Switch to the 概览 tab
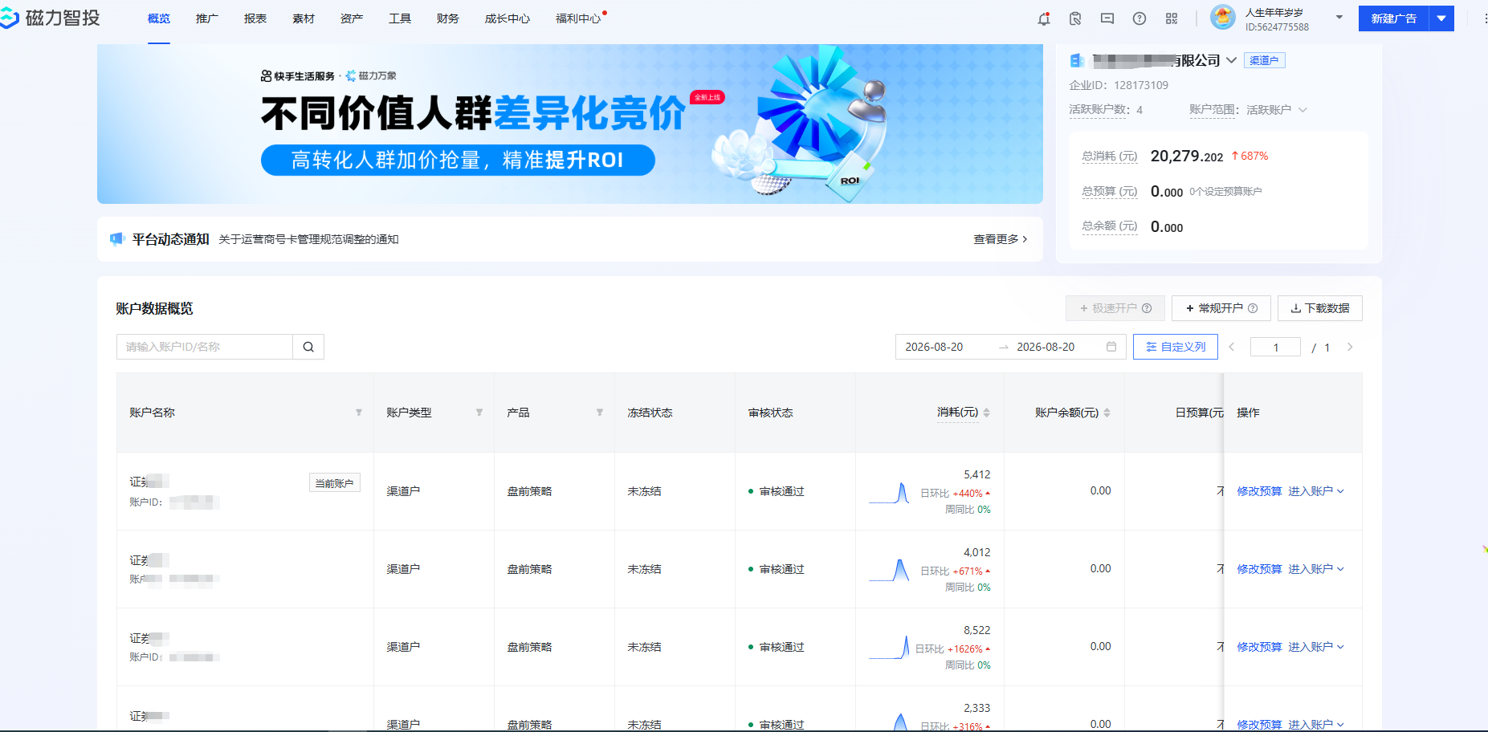Image resolution: width=1488 pixels, height=732 pixels. click(x=159, y=18)
